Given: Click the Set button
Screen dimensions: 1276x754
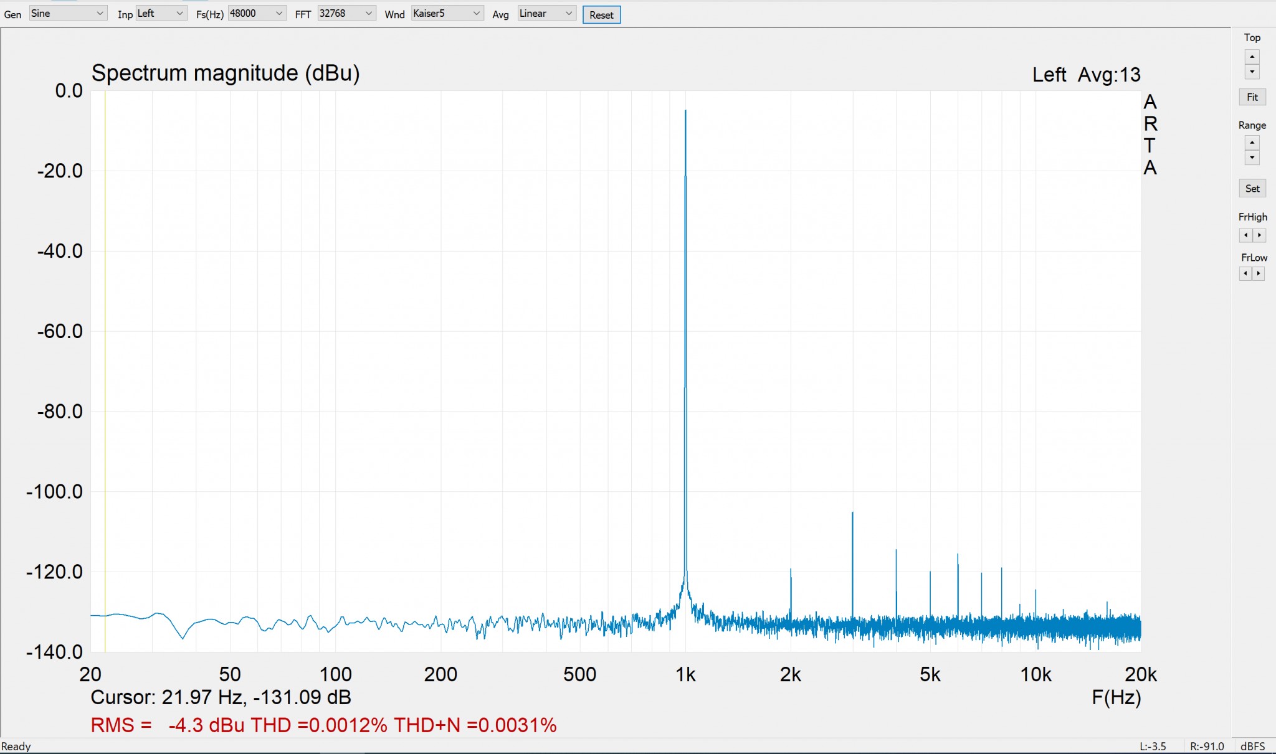Looking at the screenshot, I should click(x=1252, y=189).
